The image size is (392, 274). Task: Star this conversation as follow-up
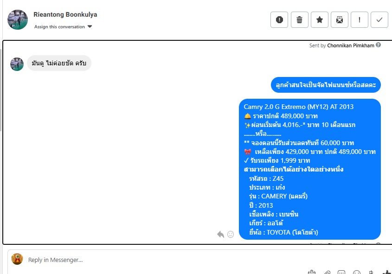pos(320,19)
